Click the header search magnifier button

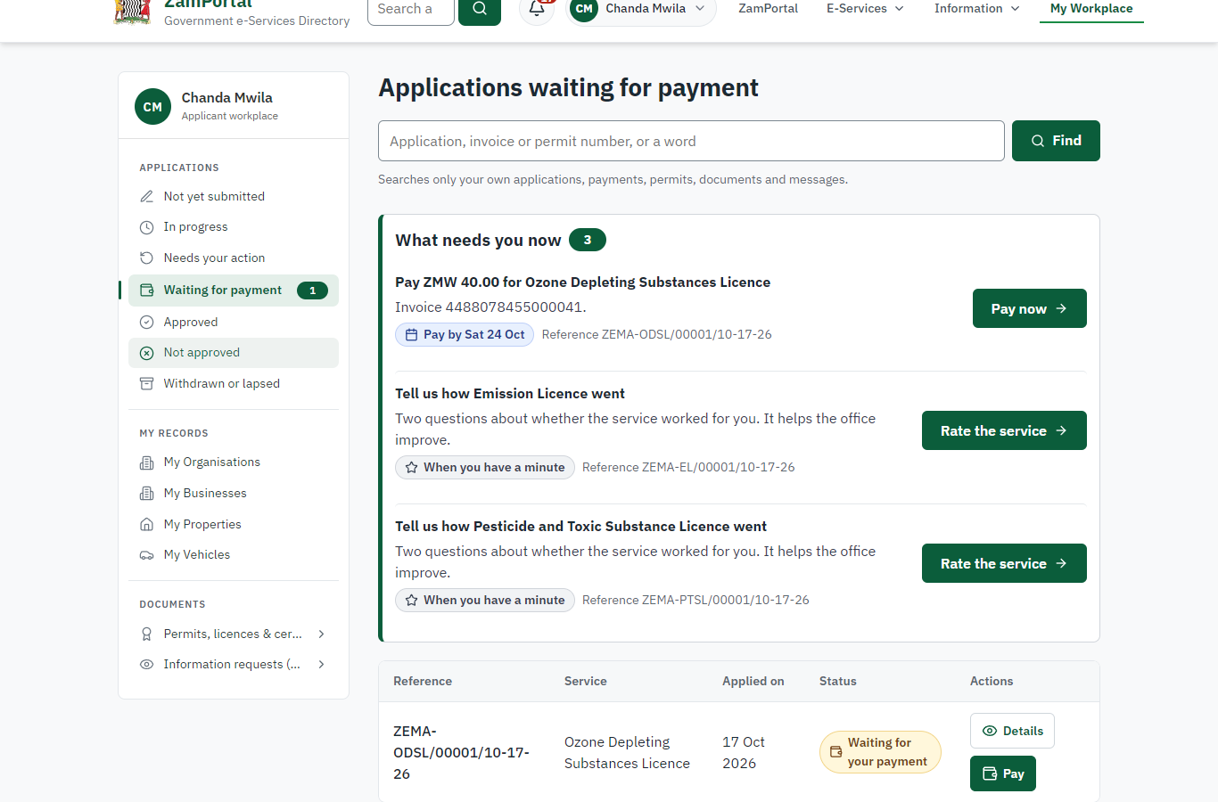[480, 9]
